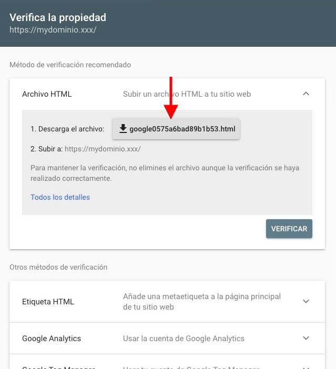The image size is (336, 369).
Task: Click Añade una metaetiqueta description text
Action: (x=202, y=302)
